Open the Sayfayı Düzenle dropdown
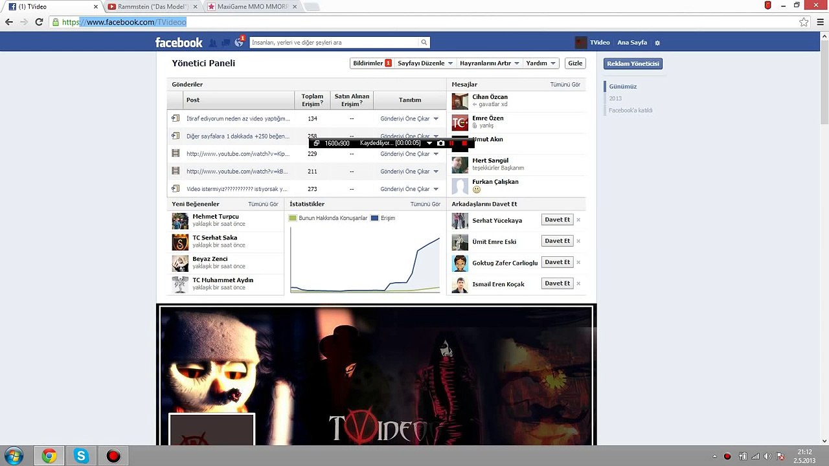 click(x=425, y=63)
